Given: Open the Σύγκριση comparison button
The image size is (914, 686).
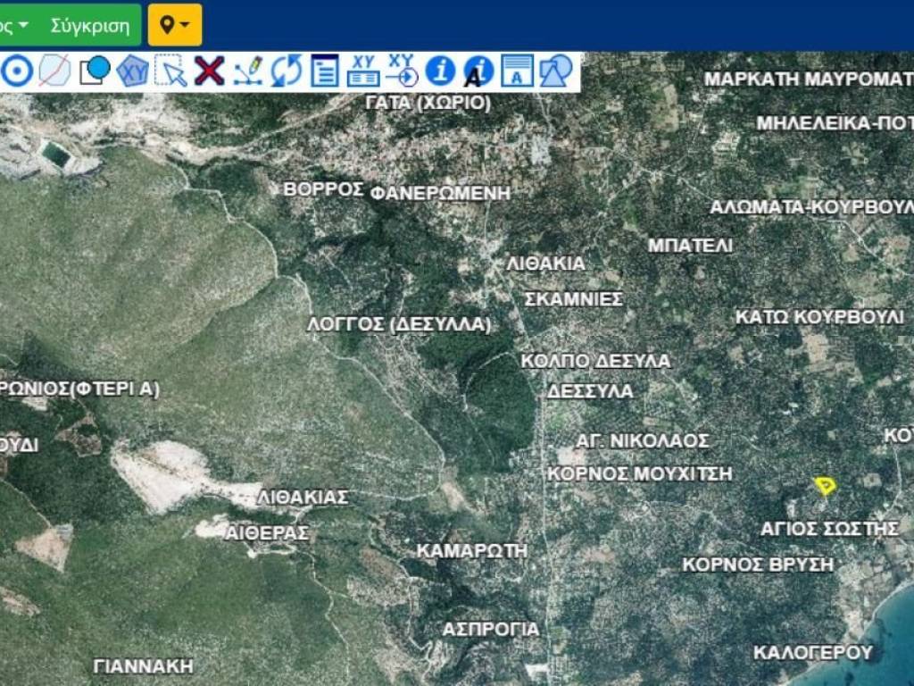Looking at the screenshot, I should [x=90, y=25].
